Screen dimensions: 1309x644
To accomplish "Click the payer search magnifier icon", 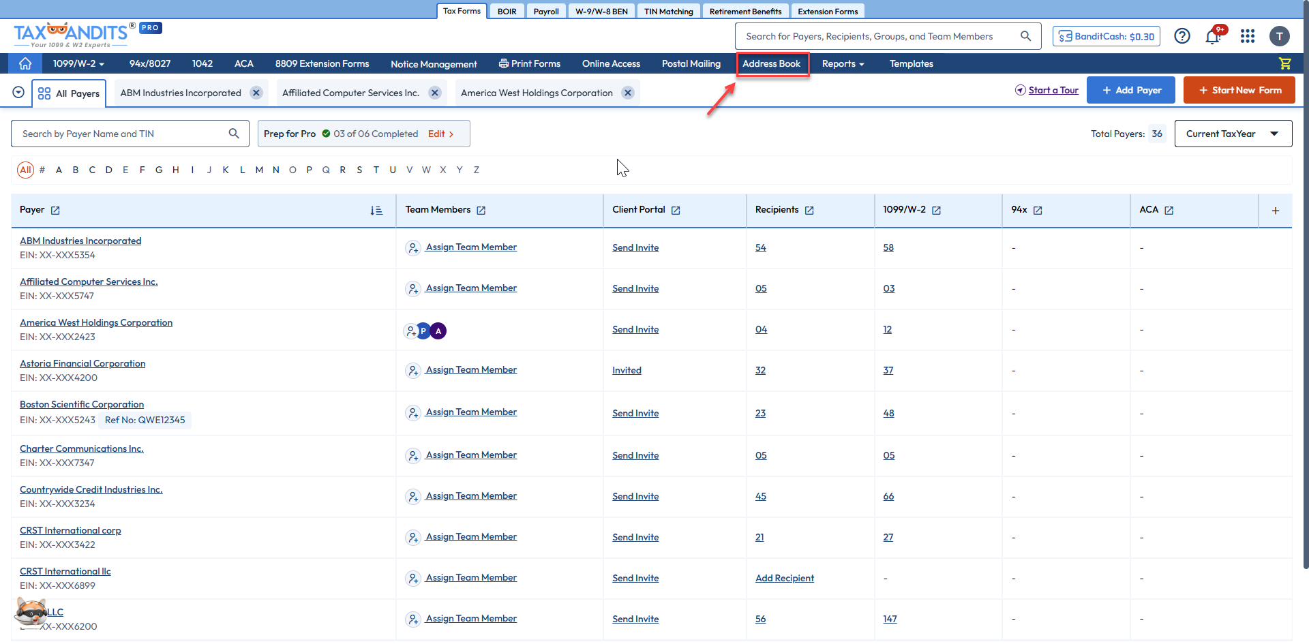I will (234, 134).
